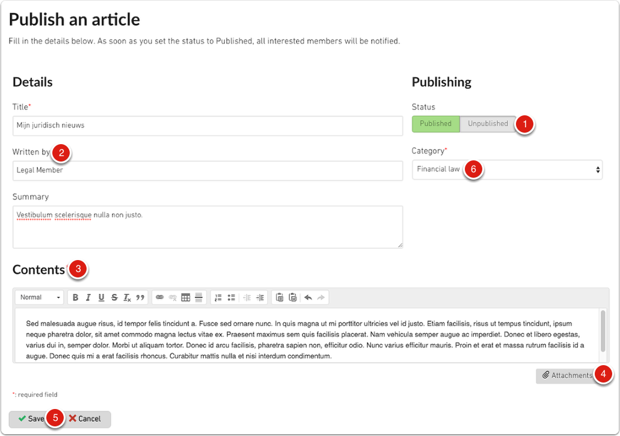Image resolution: width=620 pixels, height=436 pixels.
Task: Switch the status to Unpublished
Action: pos(488,124)
